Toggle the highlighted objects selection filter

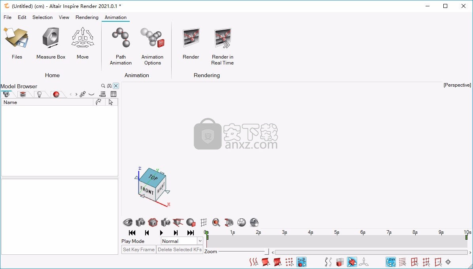point(301,262)
